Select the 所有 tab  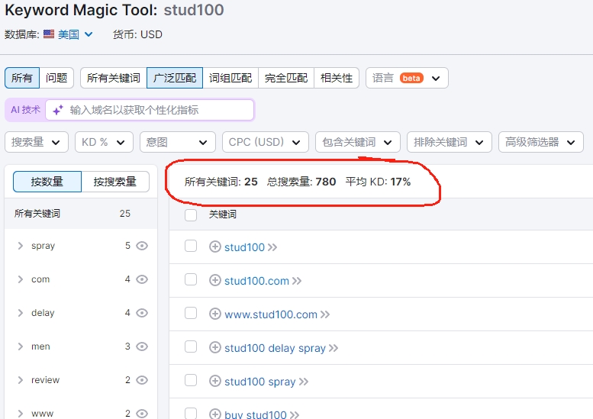tap(22, 78)
